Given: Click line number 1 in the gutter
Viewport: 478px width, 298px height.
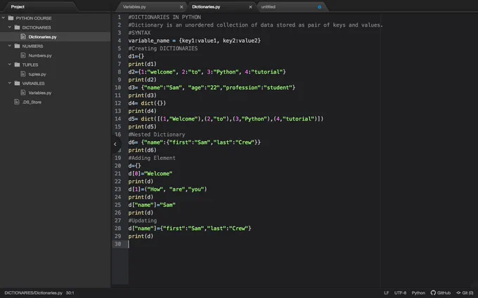Looking at the screenshot, I should coord(119,17).
